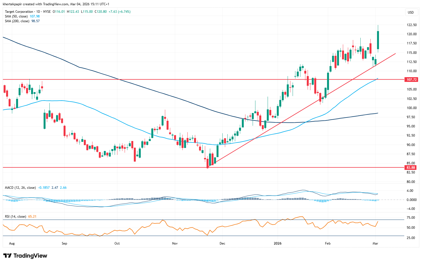
Task: Open the USD currency selector
Action: pos(411,12)
